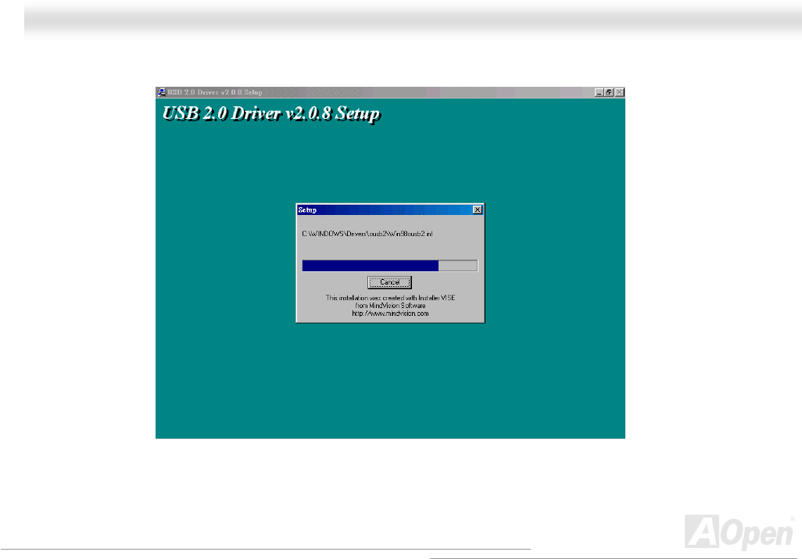Click the Cancel button in Setup dialog
The image size is (802, 559).
point(389,282)
